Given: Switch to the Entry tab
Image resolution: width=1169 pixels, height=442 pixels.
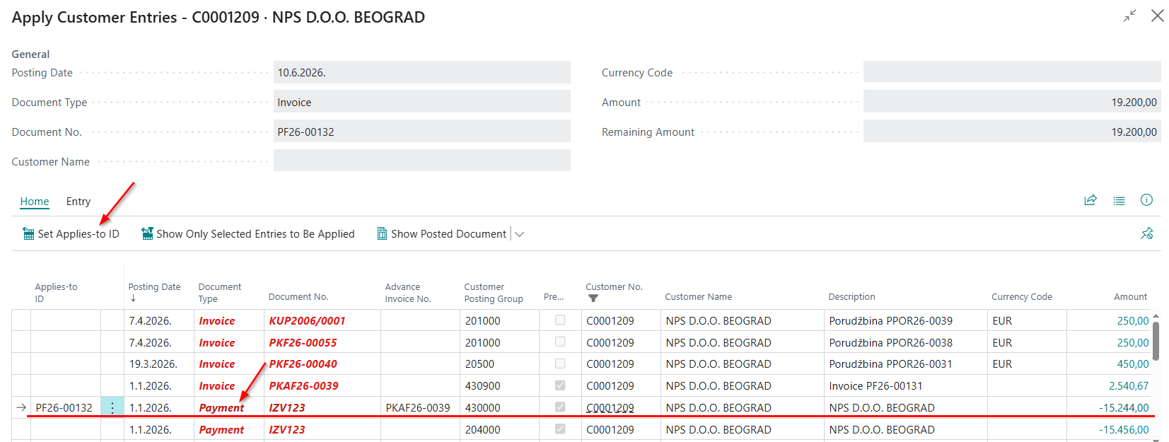Looking at the screenshot, I should click(x=78, y=202).
